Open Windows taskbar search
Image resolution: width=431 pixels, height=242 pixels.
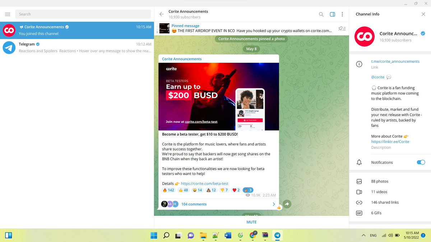(166, 236)
